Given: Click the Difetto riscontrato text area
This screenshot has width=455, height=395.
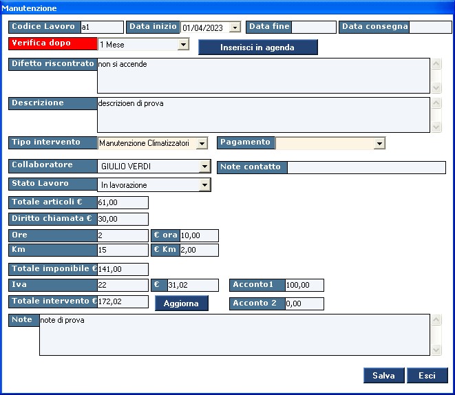Looking at the screenshot, I should 263,75.
